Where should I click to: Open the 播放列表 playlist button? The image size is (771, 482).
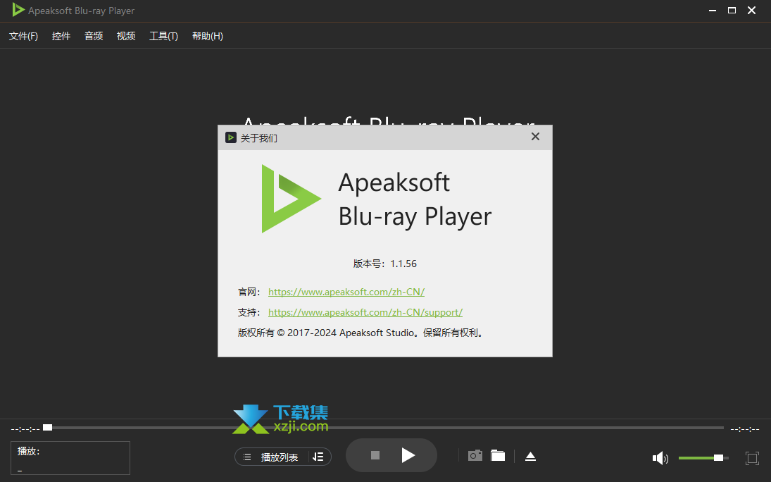pyautogui.click(x=272, y=457)
